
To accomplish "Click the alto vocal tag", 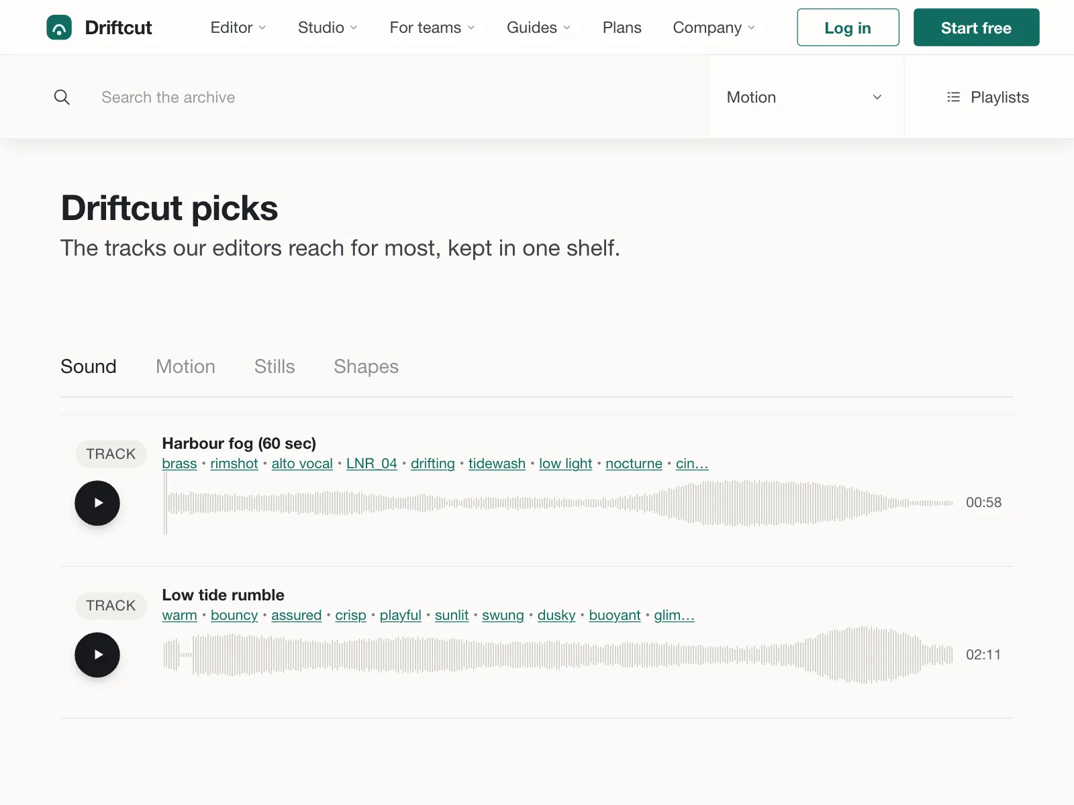I will [302, 464].
